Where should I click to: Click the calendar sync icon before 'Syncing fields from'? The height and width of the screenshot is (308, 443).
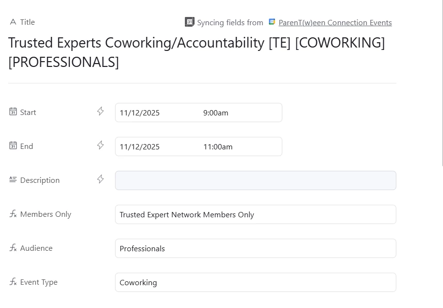190,22
